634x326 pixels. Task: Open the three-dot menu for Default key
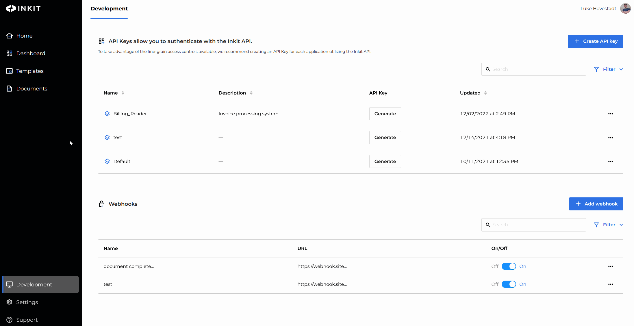[x=610, y=161]
